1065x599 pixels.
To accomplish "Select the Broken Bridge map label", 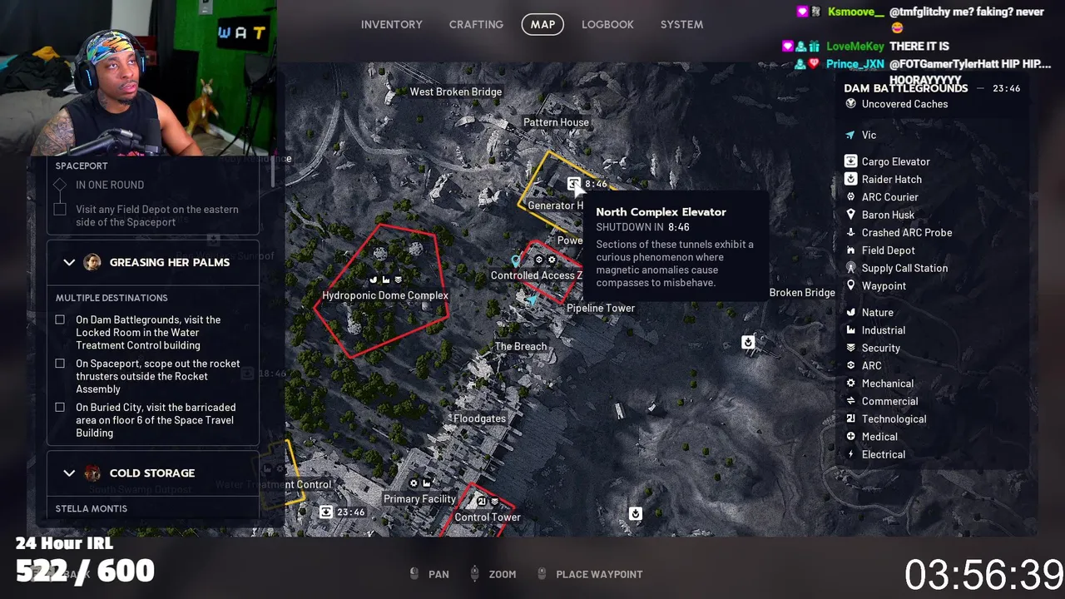I will pos(802,292).
